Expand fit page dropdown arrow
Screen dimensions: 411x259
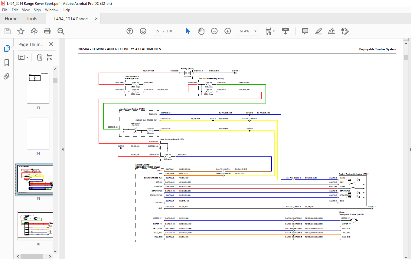pyautogui.click(x=274, y=31)
